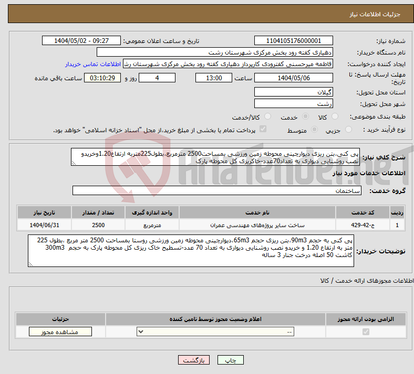Click the مشاهده مجوز button

pos(60,332)
